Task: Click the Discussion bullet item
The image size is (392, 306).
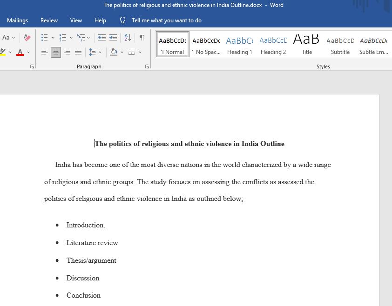Action: point(83,278)
